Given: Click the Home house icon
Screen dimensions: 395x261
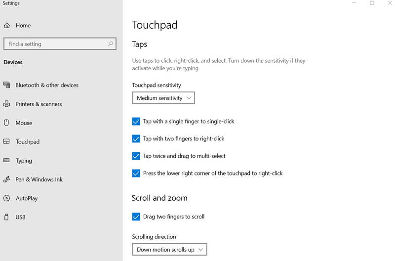Looking at the screenshot, I should tap(7, 25).
